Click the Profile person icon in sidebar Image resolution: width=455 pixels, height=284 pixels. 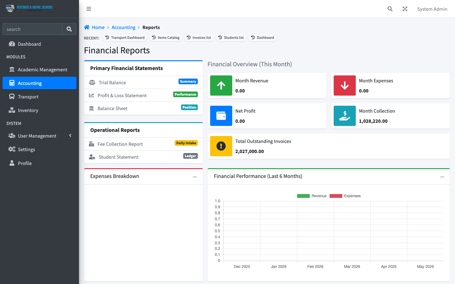coord(12,163)
